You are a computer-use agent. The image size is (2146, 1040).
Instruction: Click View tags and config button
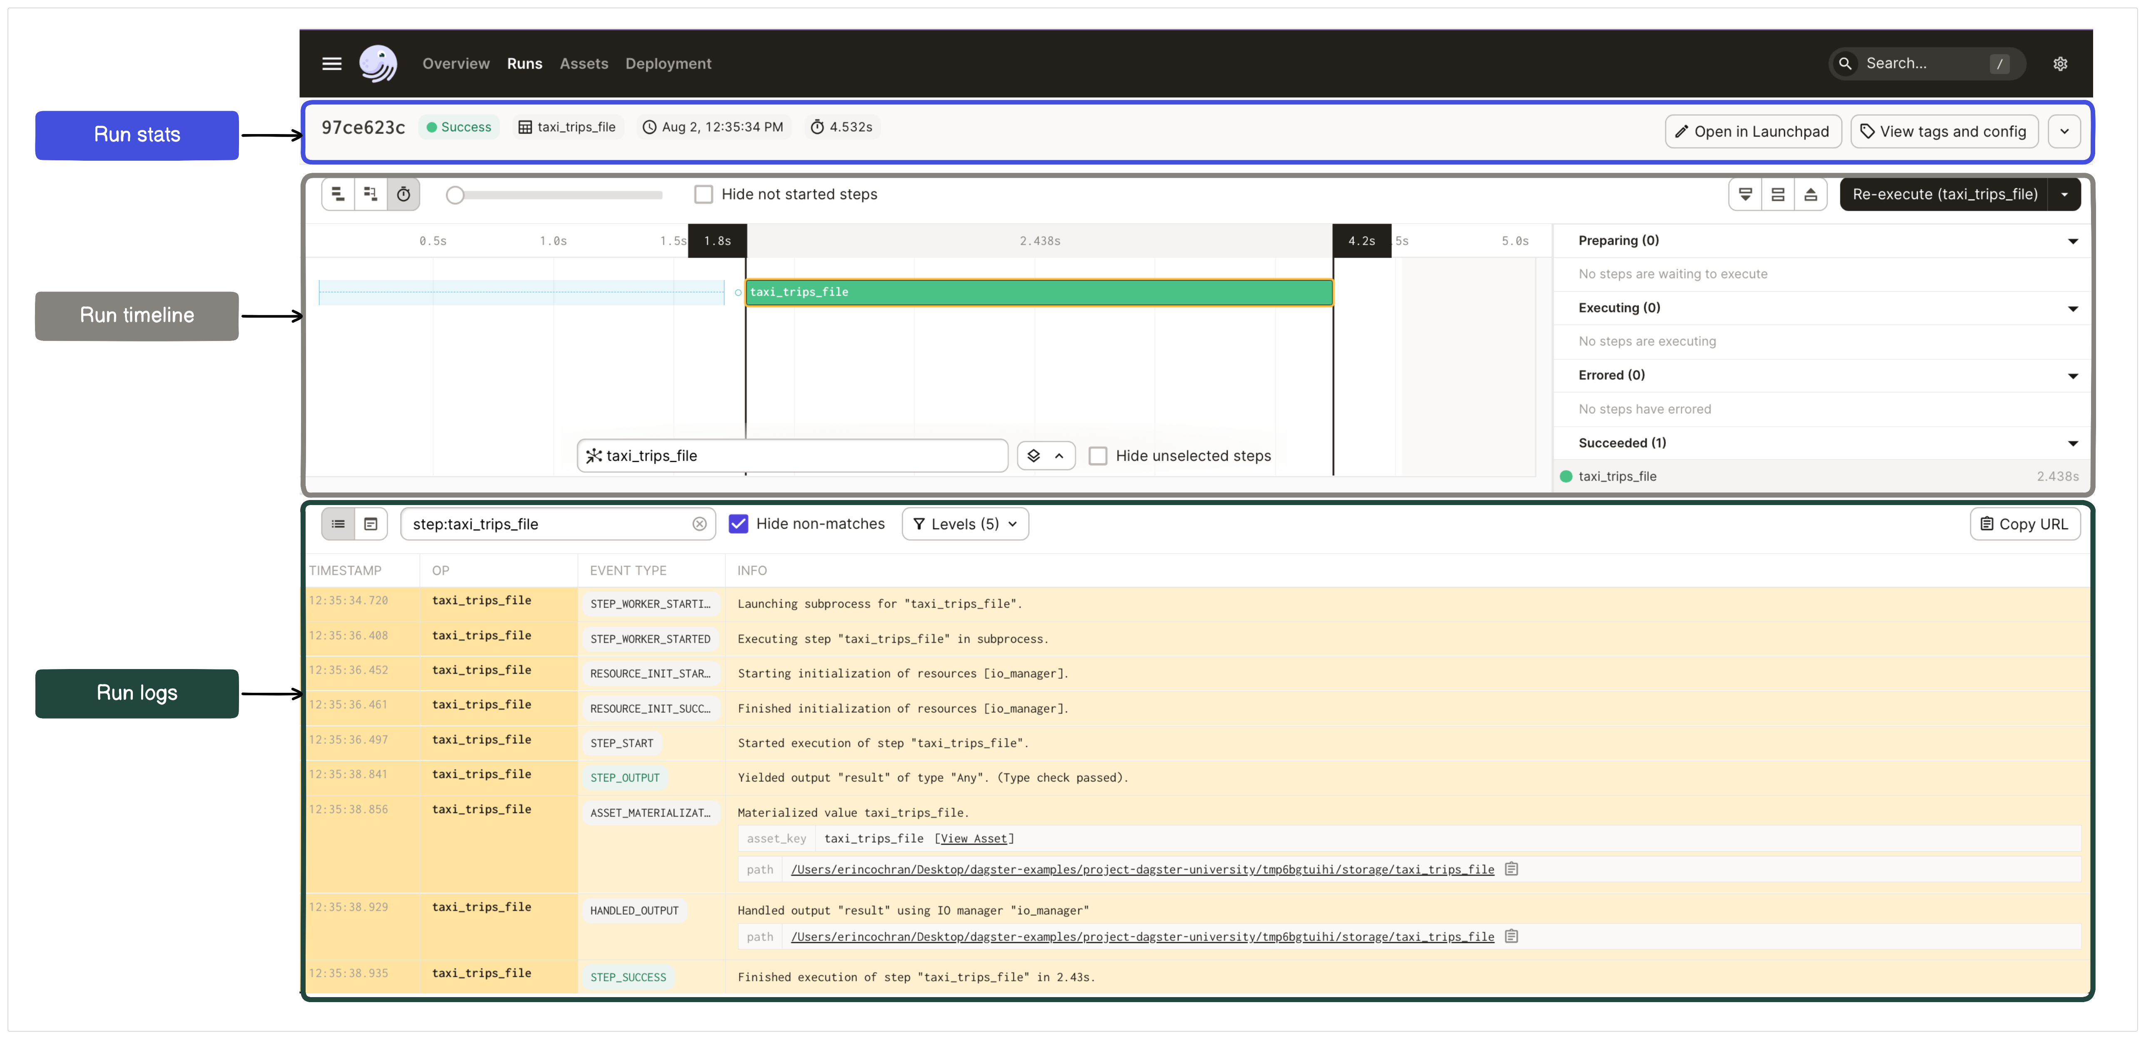click(1944, 132)
